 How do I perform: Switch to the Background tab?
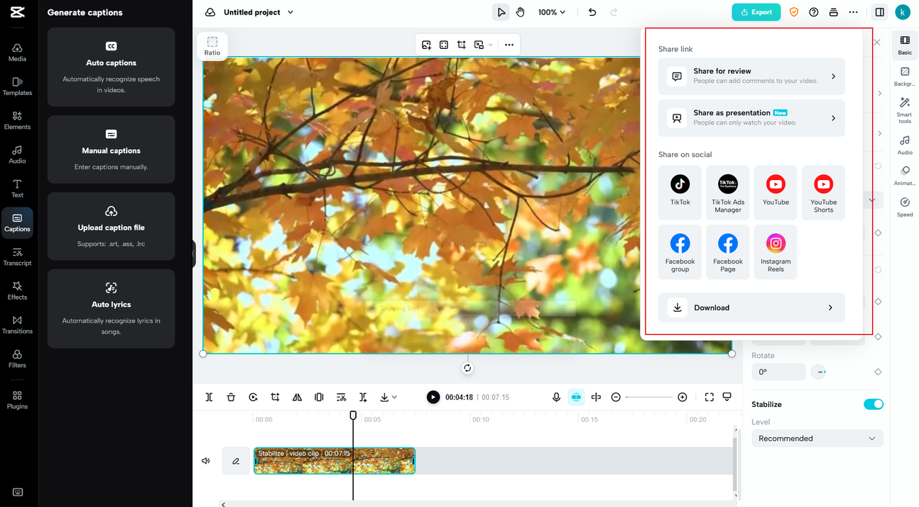[905, 76]
